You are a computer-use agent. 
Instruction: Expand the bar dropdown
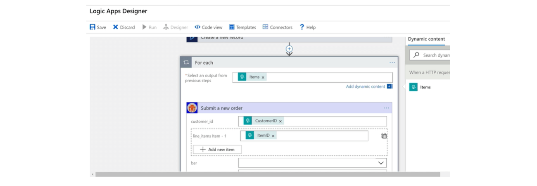381,163
